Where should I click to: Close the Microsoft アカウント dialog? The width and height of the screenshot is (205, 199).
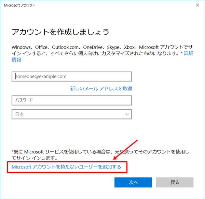pos(197,5)
